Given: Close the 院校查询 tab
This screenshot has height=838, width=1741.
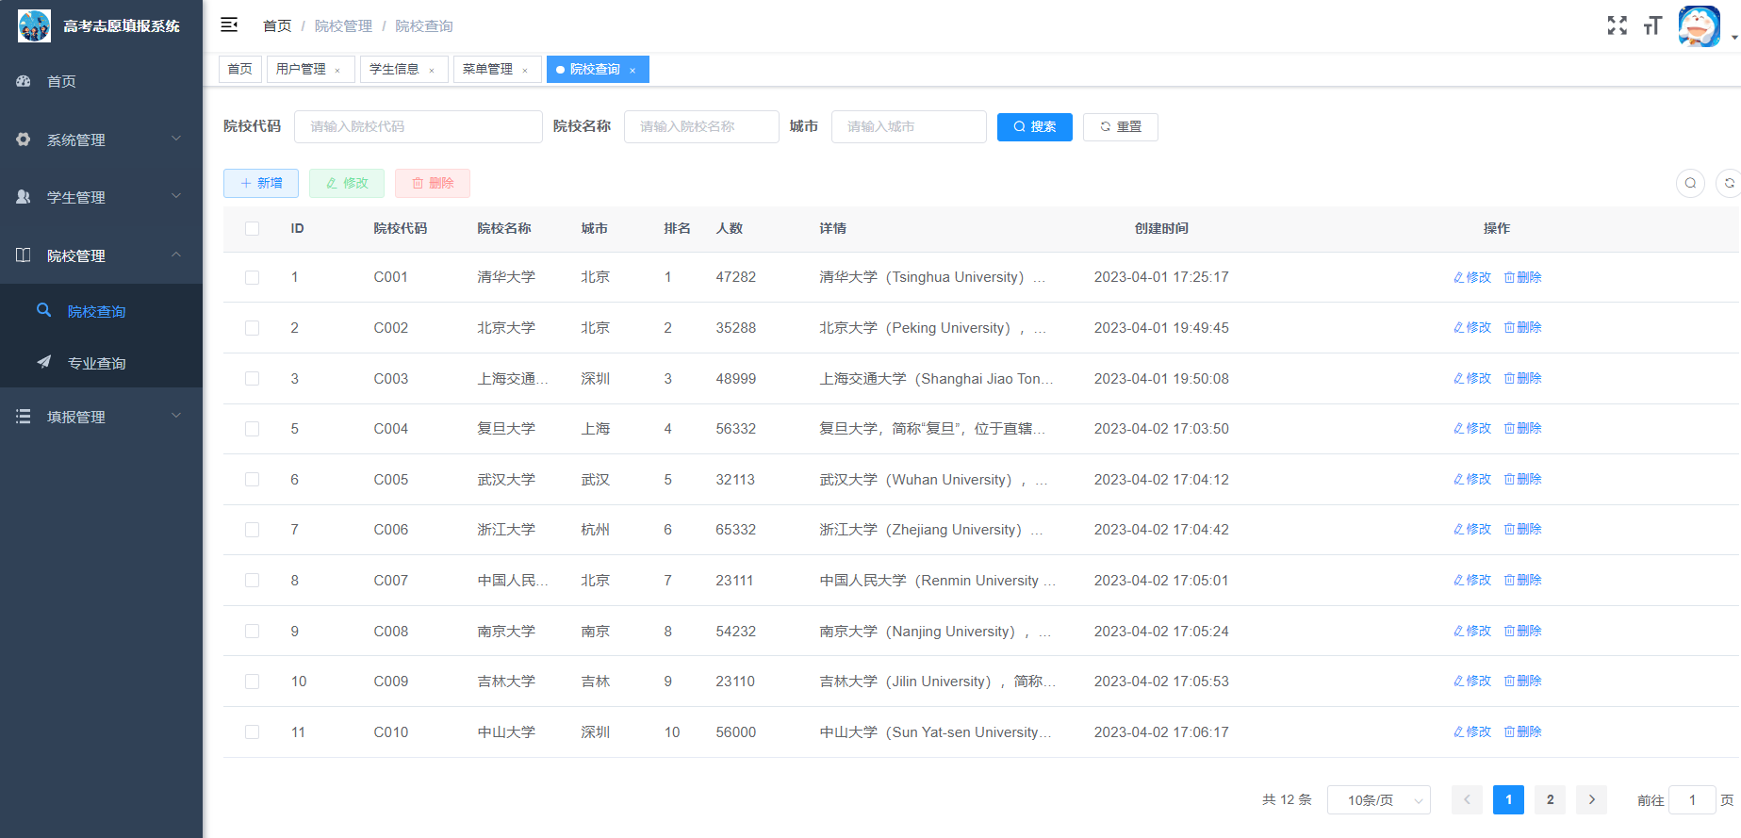Looking at the screenshot, I should tap(632, 70).
